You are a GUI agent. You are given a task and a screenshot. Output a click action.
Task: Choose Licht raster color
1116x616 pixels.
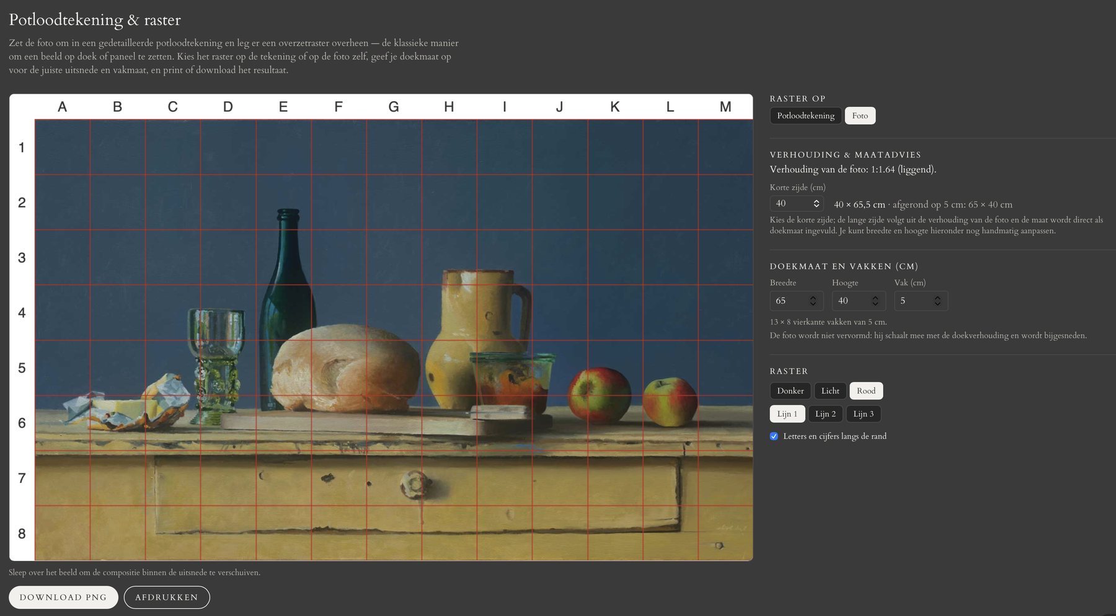click(830, 391)
